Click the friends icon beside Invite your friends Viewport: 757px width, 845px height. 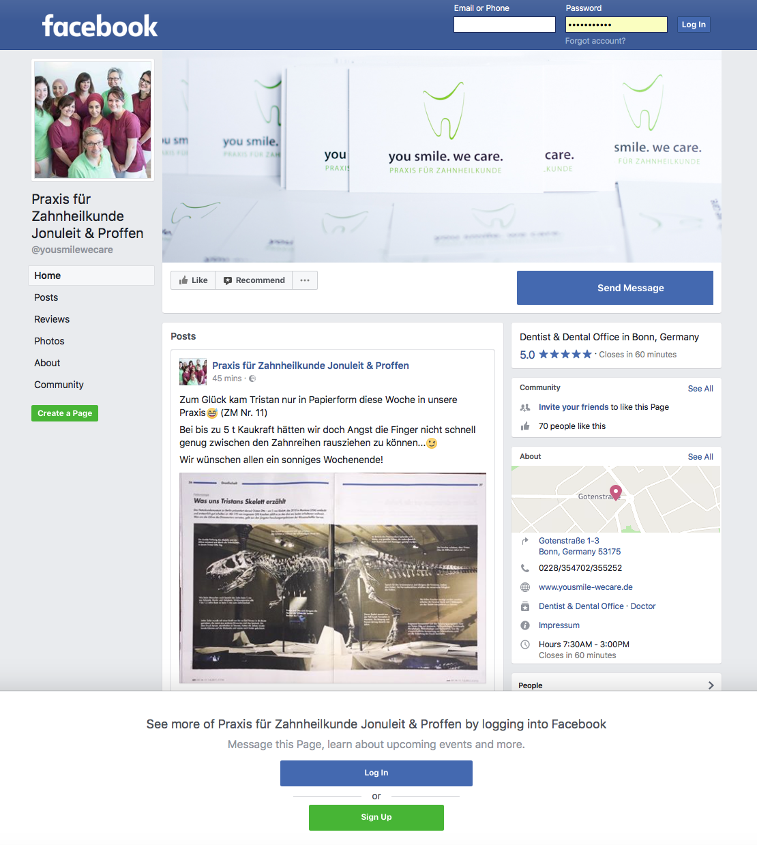coord(525,407)
